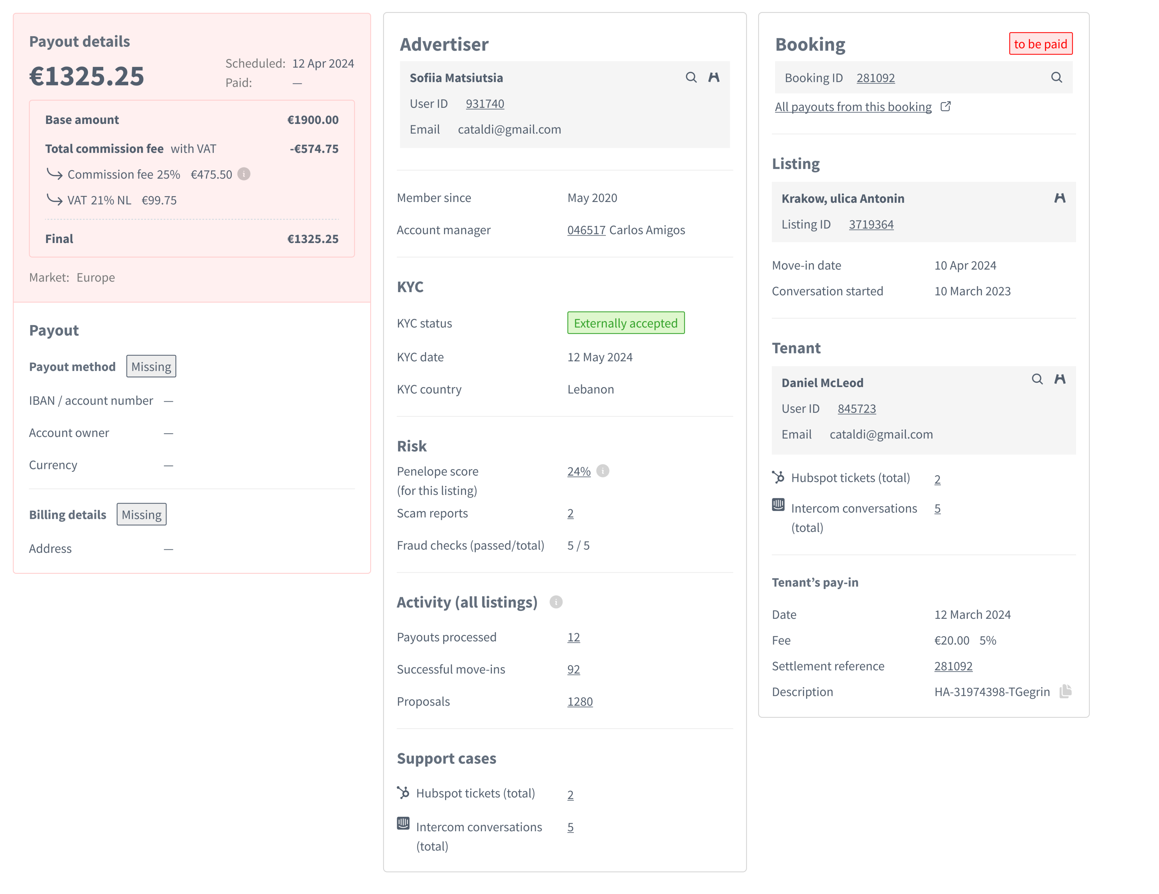Click the Missing badge next to Payout method
Viewport: 1159px width, 894px height.
pos(151,367)
